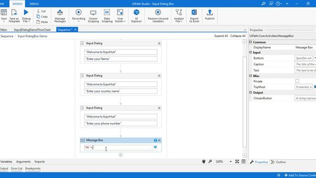Collapse Input Dialog with country name
316x178 pixels.
159,76
